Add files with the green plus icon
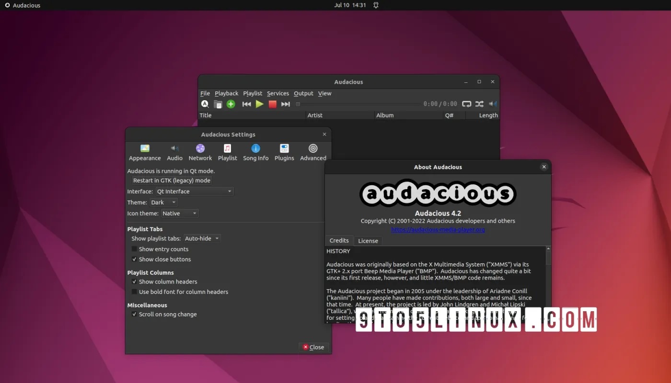The height and width of the screenshot is (383, 671). 231,104
